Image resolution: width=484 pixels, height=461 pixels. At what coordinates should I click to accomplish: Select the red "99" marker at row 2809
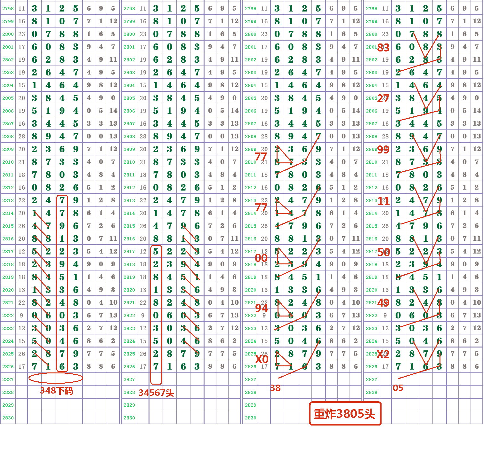click(x=384, y=149)
